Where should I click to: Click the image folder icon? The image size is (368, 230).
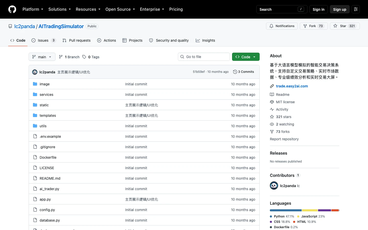(x=35, y=84)
